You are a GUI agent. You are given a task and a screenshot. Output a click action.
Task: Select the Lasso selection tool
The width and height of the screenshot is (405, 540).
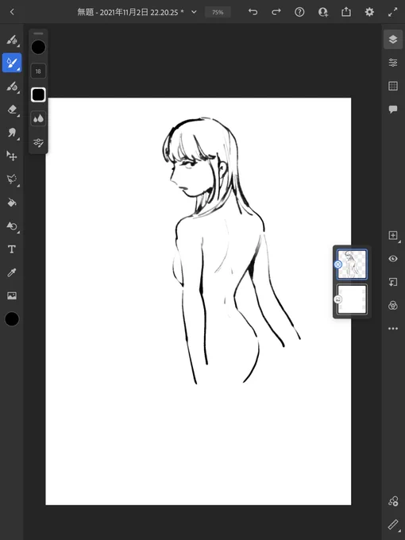tap(12, 179)
